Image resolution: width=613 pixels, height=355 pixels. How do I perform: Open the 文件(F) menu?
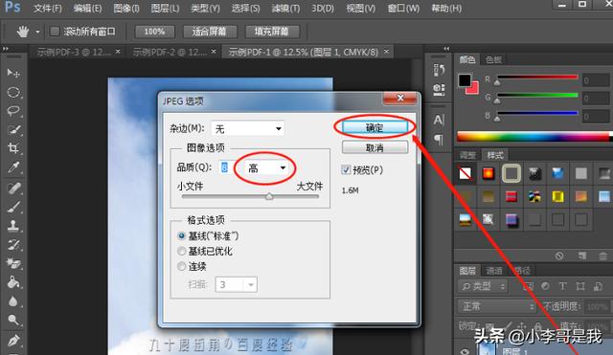coord(47,9)
